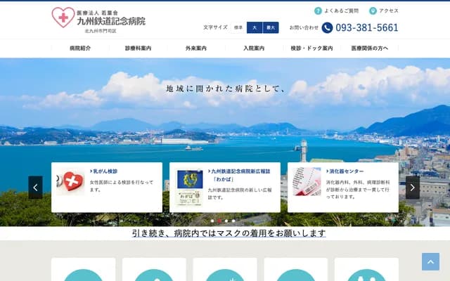The width and height of the screenshot is (450, 281).
Task: Select the first carousel dot
Action: (x=212, y=221)
